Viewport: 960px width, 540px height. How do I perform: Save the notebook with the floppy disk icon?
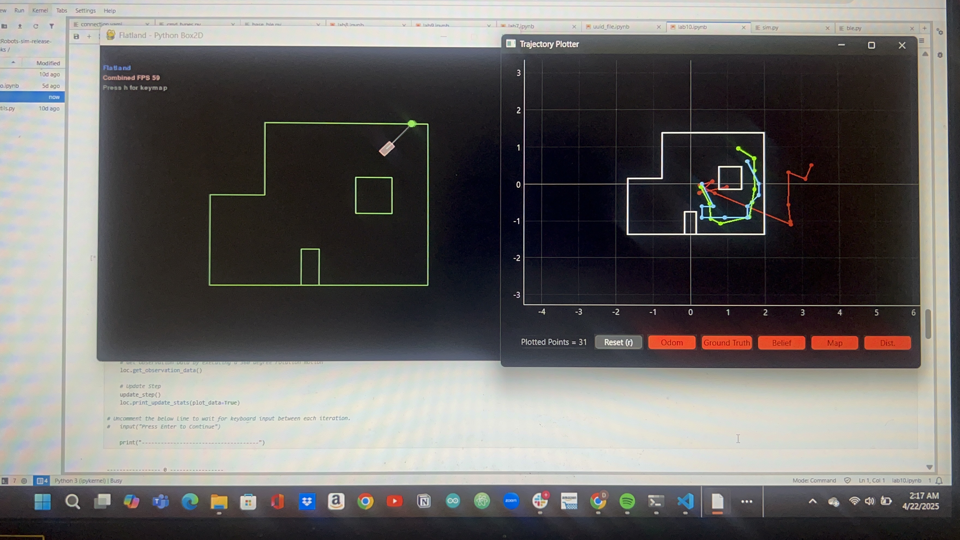pyautogui.click(x=76, y=36)
